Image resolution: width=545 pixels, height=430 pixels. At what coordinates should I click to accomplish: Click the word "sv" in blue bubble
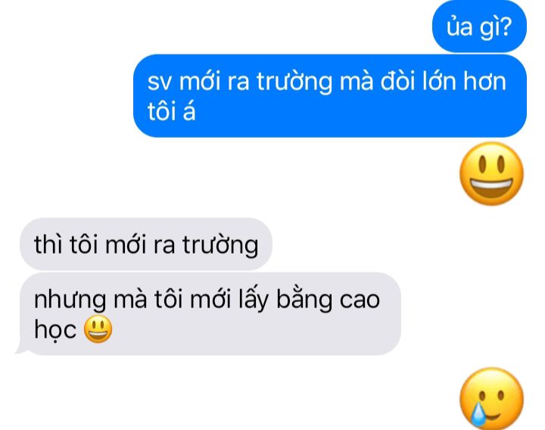coord(160,83)
